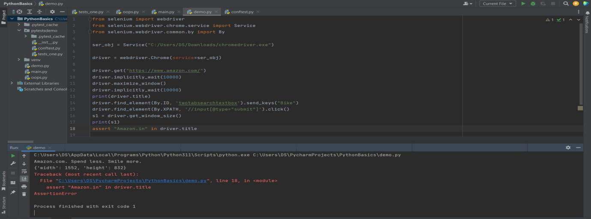
Task: Click the orange IDE update arrow icon
Action: click(576, 3)
